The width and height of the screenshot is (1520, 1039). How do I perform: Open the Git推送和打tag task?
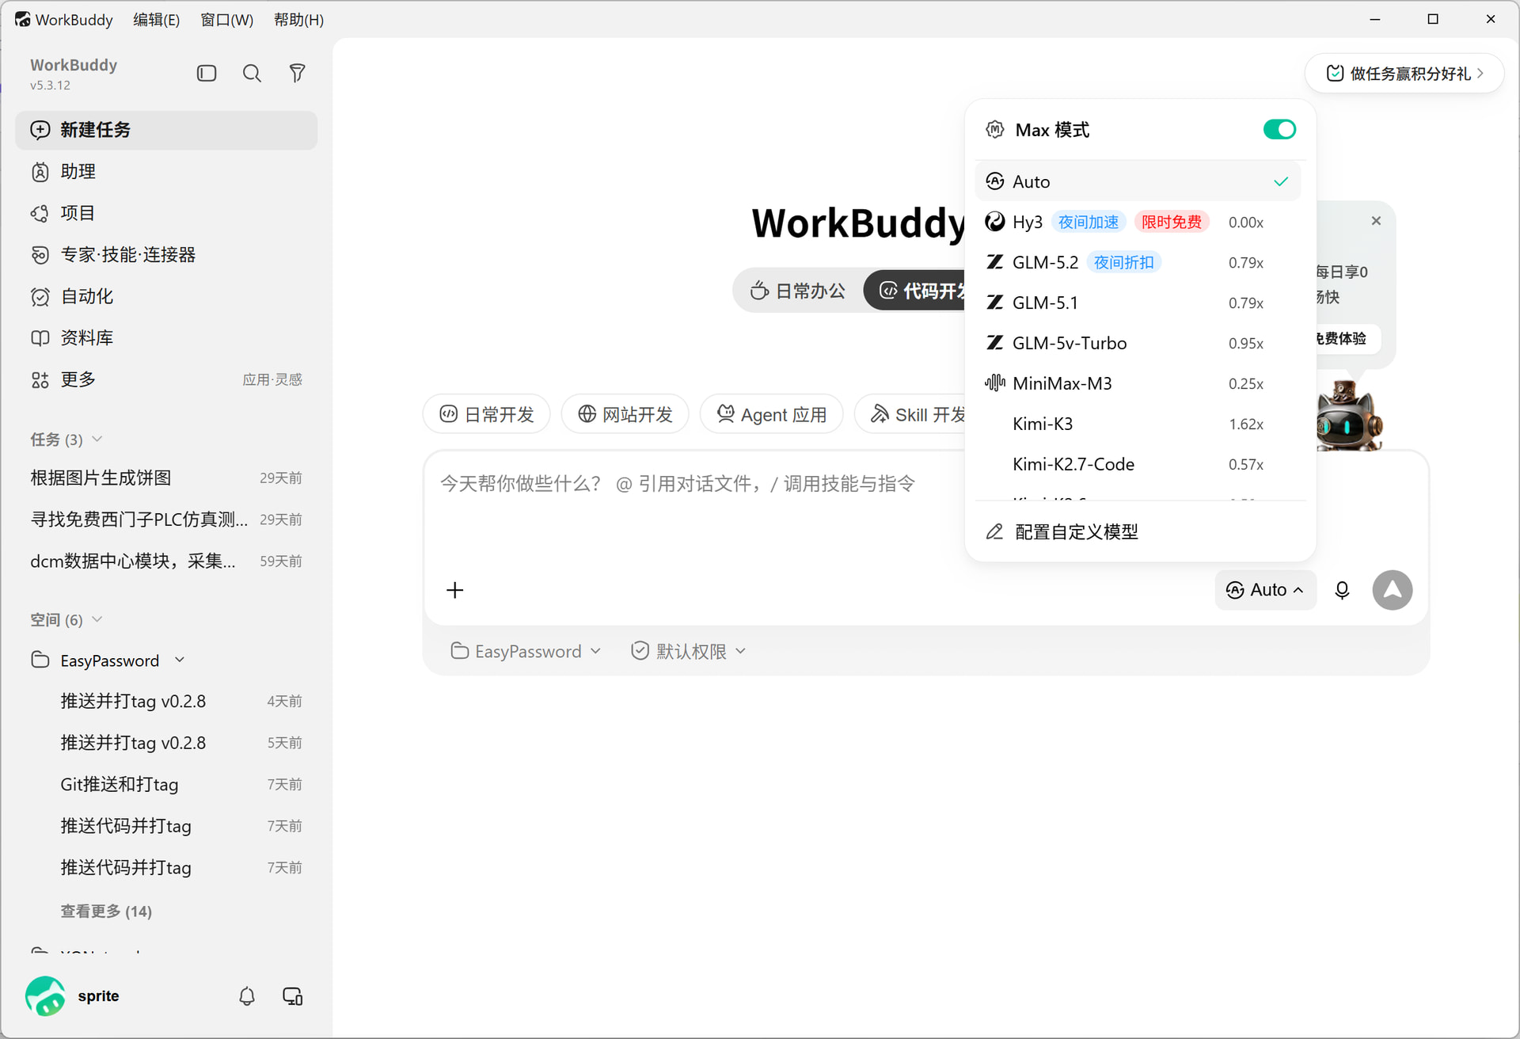point(166,784)
